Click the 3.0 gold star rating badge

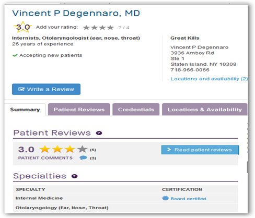click(23, 27)
